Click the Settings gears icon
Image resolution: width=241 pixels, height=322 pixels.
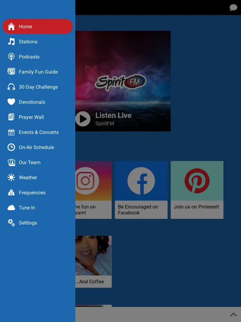pos(11,223)
